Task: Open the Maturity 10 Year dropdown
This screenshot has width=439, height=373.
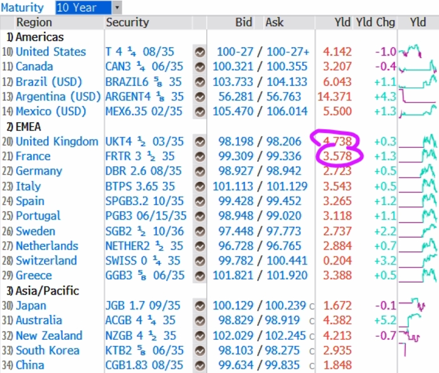Action: pyautogui.click(x=117, y=8)
